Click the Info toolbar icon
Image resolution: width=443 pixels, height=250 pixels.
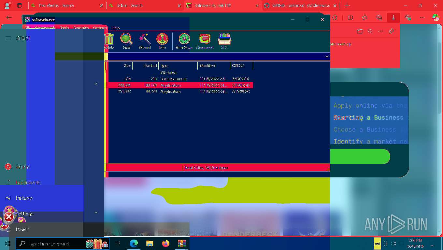tap(162, 41)
